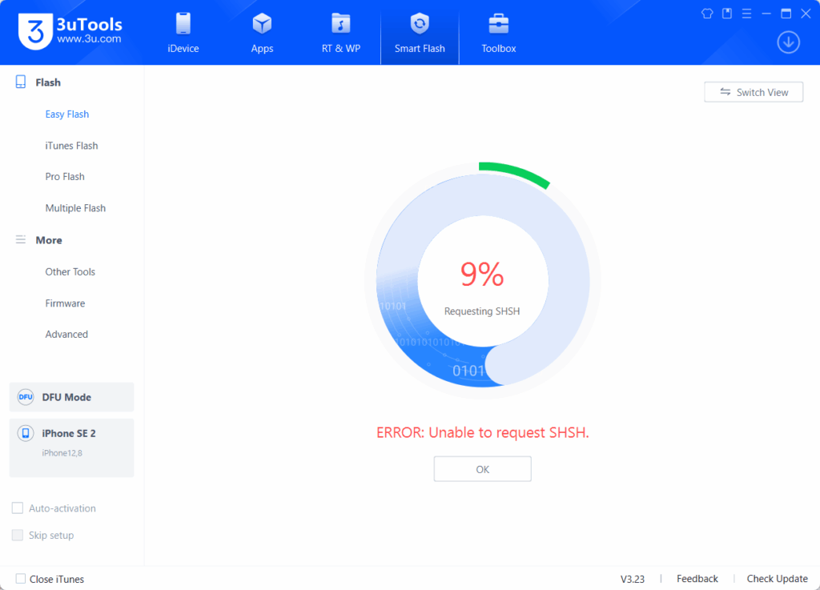Switch to the Apps tab label

pyautogui.click(x=262, y=49)
